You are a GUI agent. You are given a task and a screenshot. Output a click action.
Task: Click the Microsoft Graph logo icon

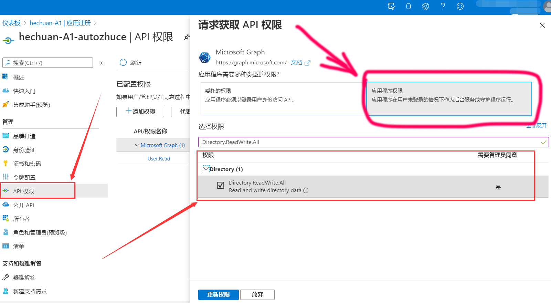[x=205, y=58]
